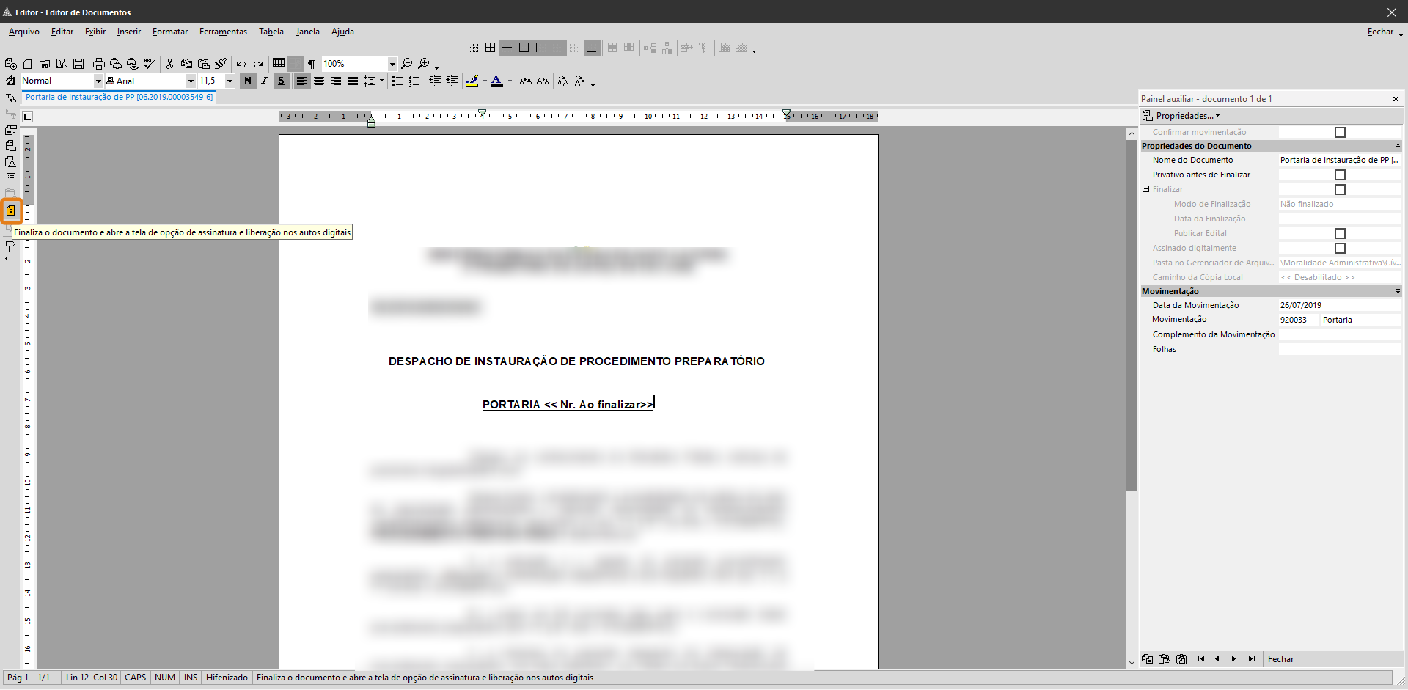The image size is (1408, 690).
Task: Check the Privativo antes de Finalizar box
Action: point(1341,175)
